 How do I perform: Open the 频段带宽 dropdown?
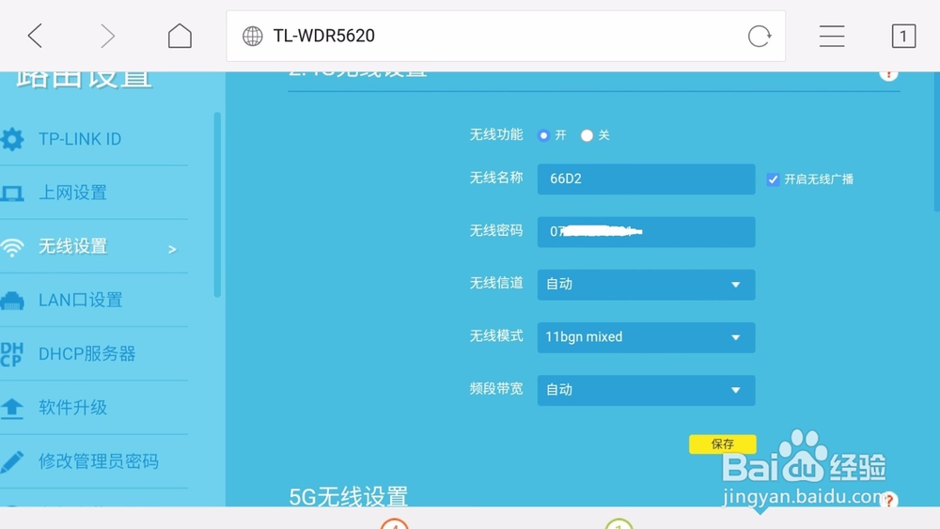(x=647, y=390)
